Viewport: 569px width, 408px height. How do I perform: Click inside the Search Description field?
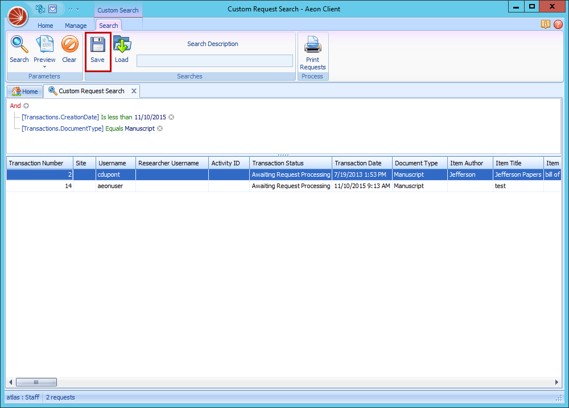215,61
